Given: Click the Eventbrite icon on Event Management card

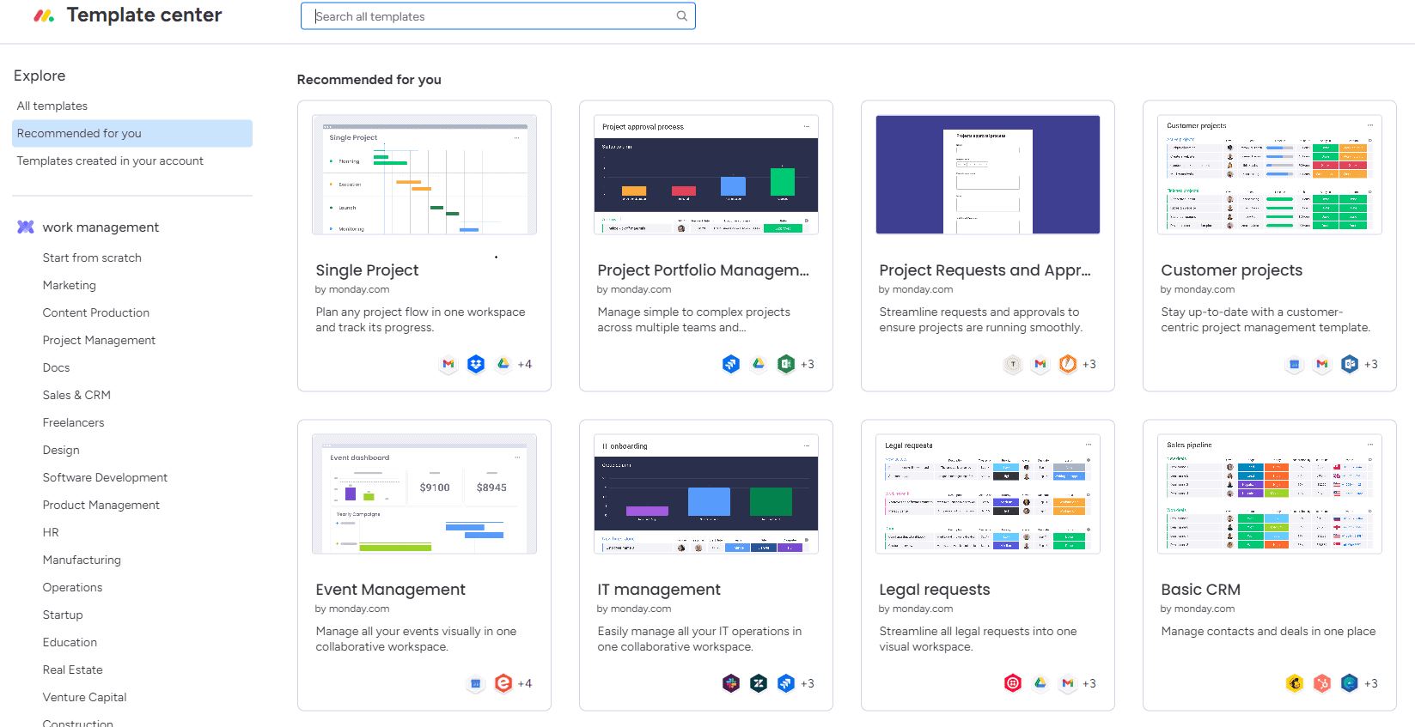Looking at the screenshot, I should click(503, 683).
